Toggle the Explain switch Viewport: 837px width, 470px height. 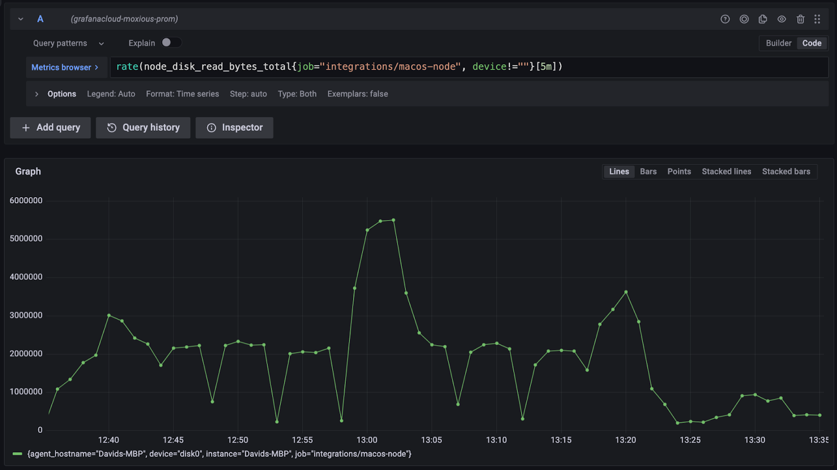[171, 43]
